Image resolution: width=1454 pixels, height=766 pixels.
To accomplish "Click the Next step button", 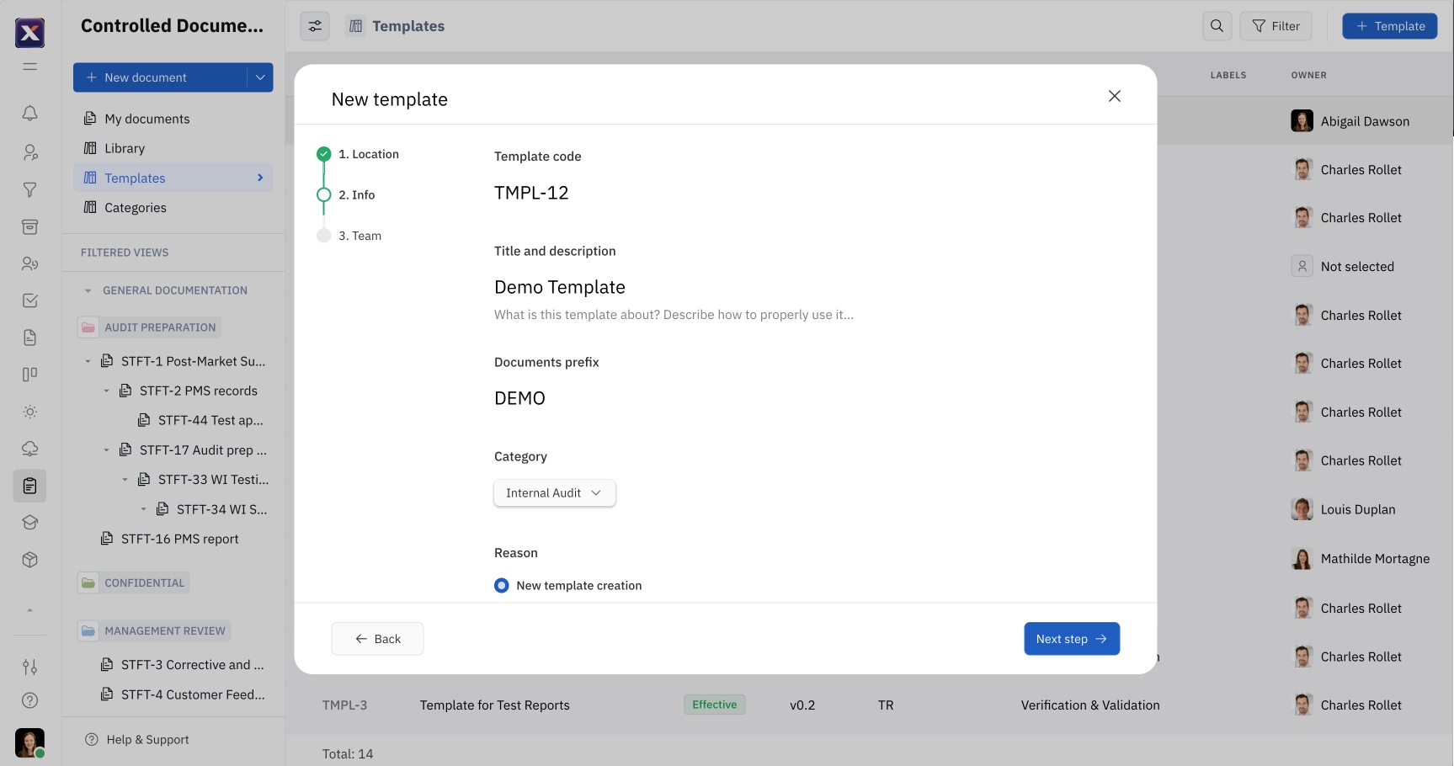I will [1071, 638].
